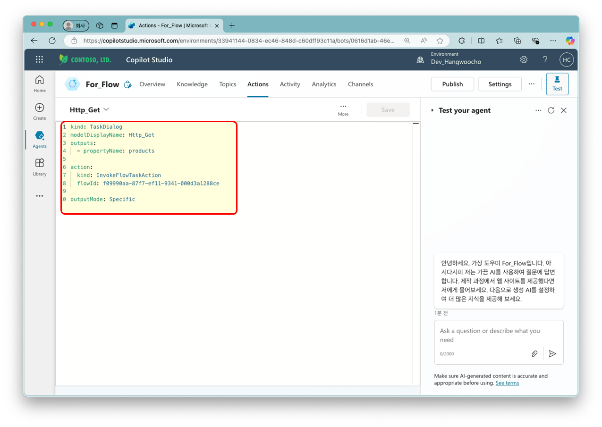Edit the For_Flow agent name icon
Screen dimensions: 602x427
pos(127,84)
